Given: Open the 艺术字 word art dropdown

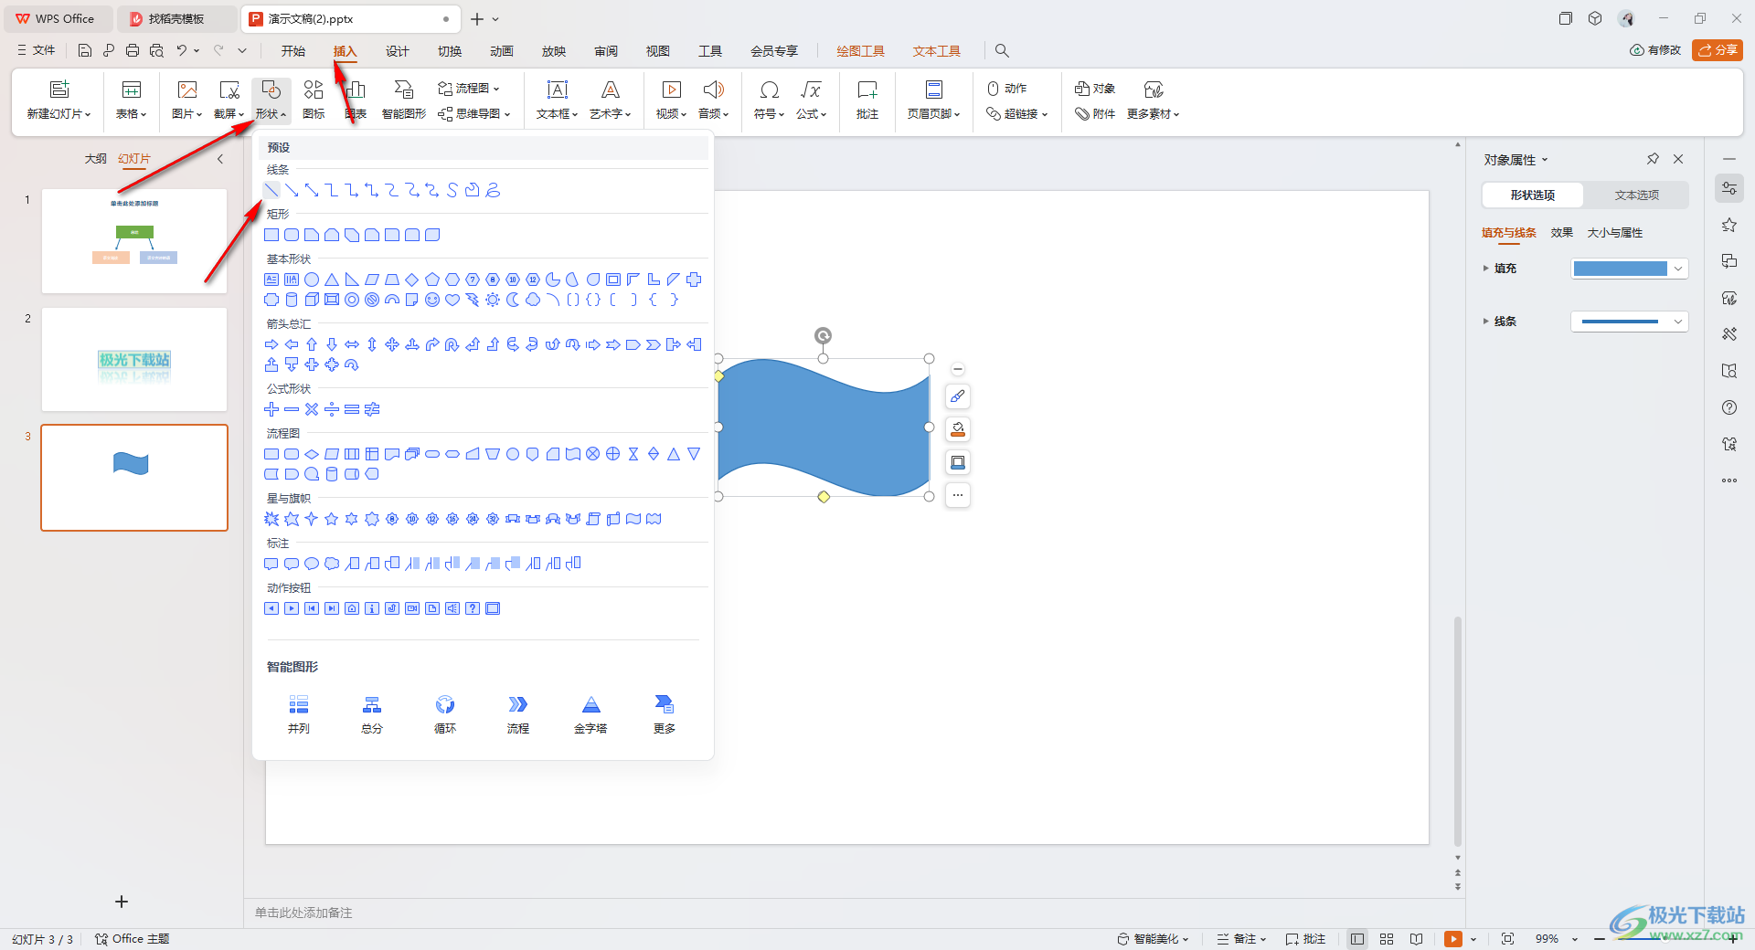Looking at the screenshot, I should (x=611, y=100).
